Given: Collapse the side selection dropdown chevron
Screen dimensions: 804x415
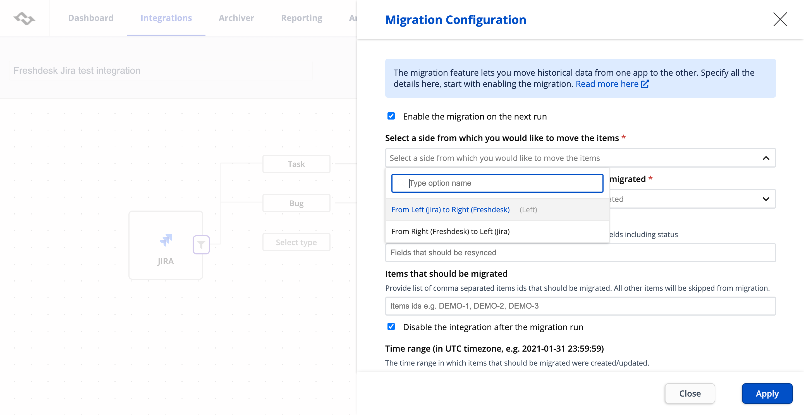Looking at the screenshot, I should pyautogui.click(x=765, y=158).
